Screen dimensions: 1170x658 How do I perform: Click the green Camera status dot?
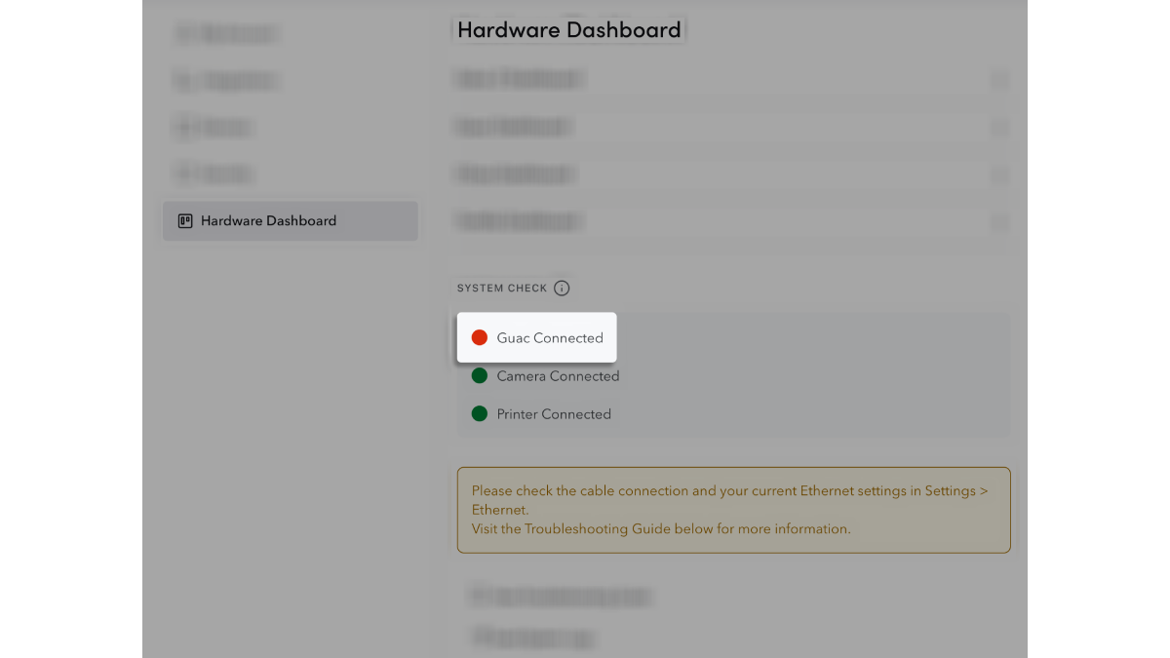[479, 375]
